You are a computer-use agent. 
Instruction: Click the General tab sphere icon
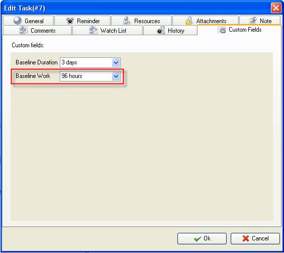18,21
